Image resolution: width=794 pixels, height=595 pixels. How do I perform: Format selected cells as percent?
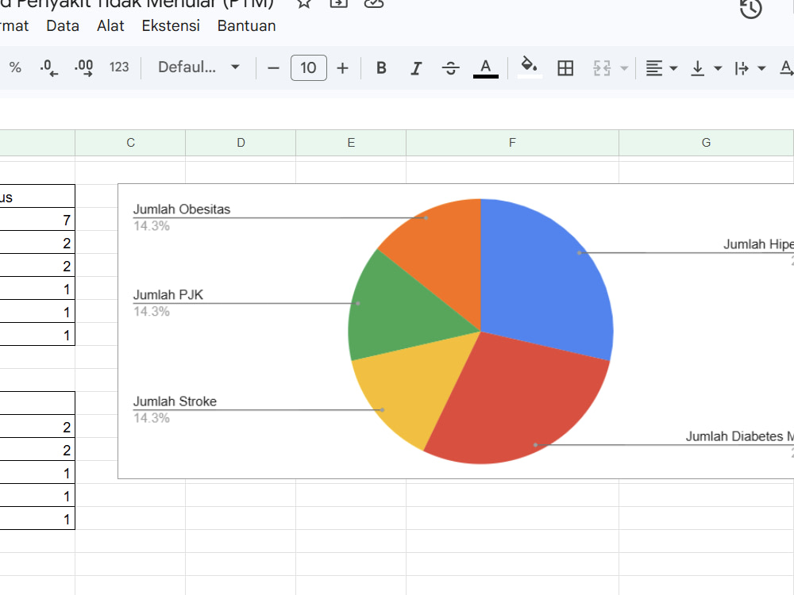pyautogui.click(x=15, y=67)
